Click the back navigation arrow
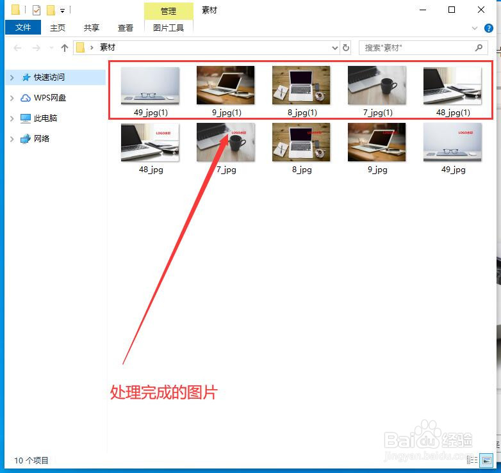The width and height of the screenshot is (501, 473). point(17,48)
